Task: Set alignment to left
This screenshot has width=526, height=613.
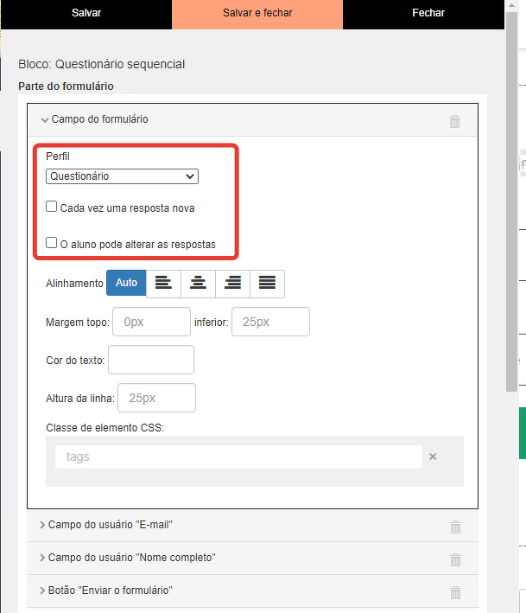Action: (x=163, y=284)
